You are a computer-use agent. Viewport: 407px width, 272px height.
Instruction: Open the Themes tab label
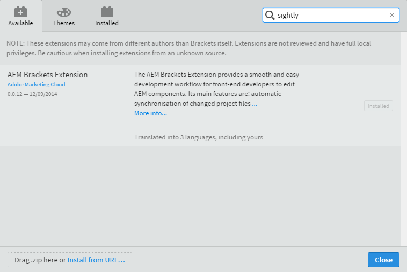tap(64, 23)
